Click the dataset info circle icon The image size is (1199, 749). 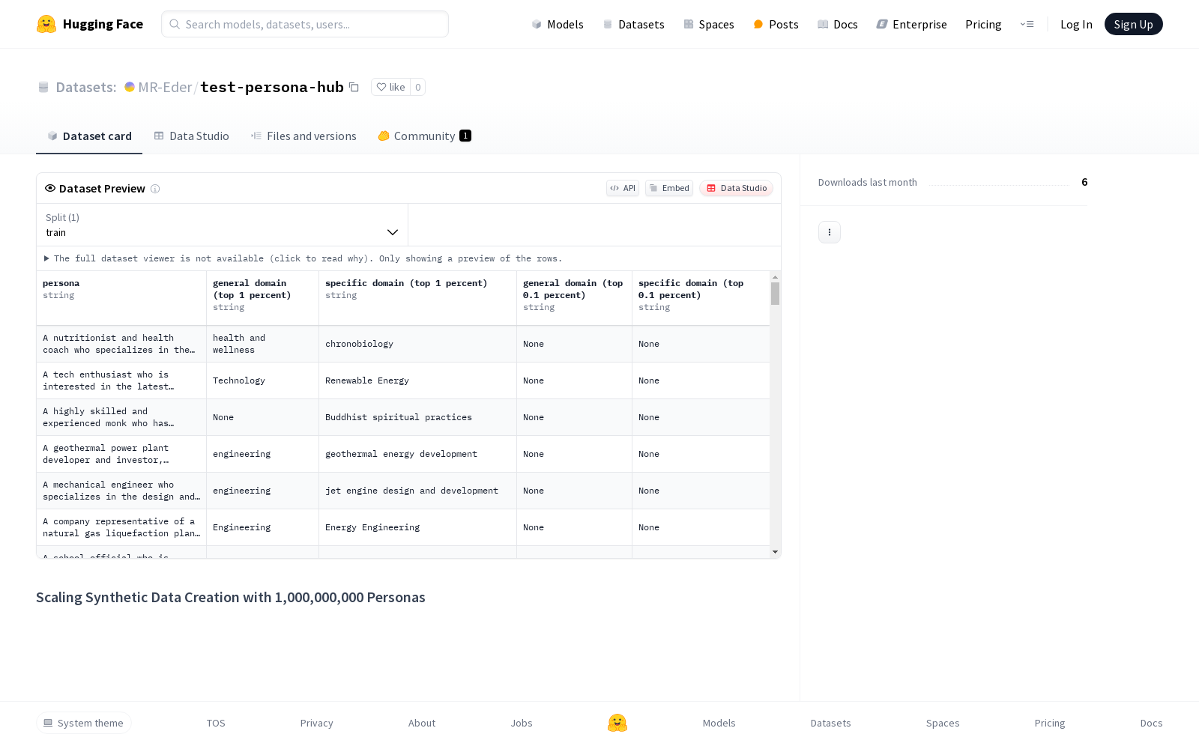tap(155, 189)
